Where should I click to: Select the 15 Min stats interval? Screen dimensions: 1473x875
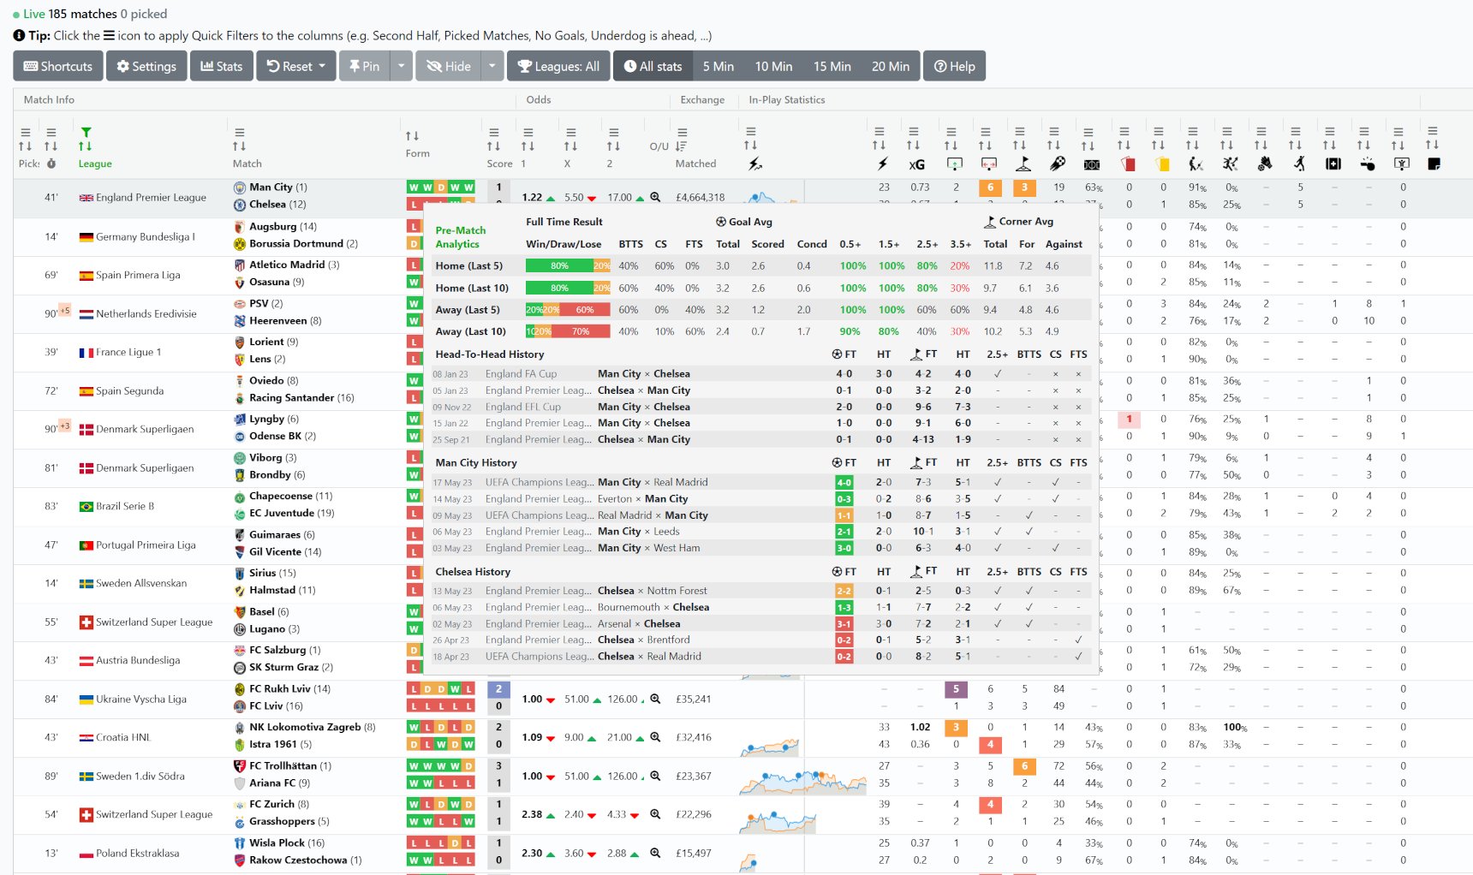point(832,66)
